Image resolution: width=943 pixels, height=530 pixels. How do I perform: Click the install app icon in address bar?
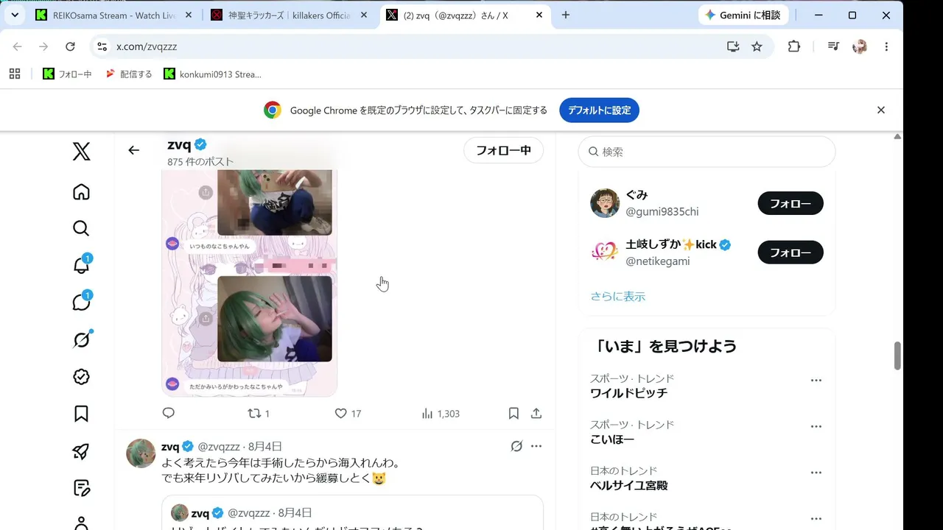732,46
